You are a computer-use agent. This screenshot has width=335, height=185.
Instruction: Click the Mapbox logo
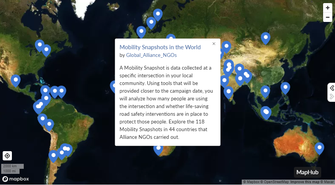point(15,179)
